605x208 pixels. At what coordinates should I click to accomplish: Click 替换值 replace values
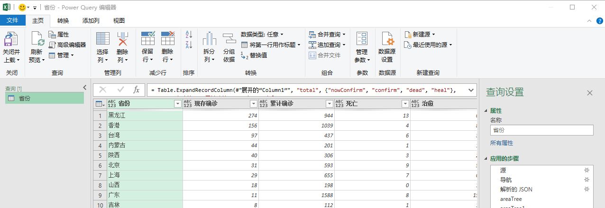[x=254, y=55]
